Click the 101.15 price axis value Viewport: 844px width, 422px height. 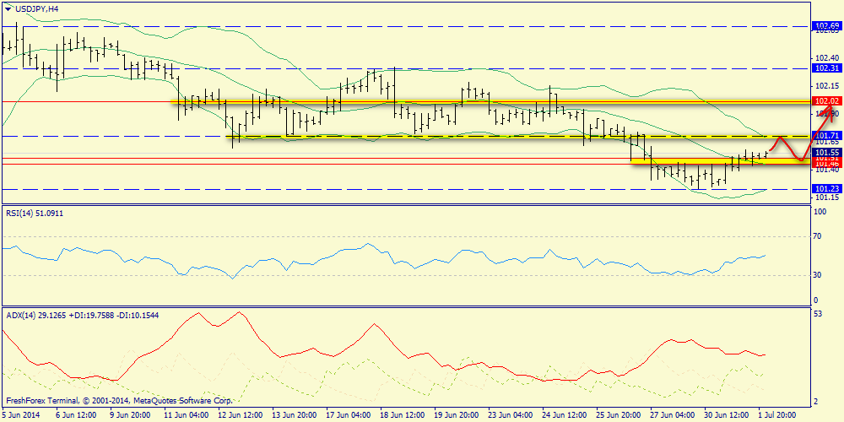[828, 198]
